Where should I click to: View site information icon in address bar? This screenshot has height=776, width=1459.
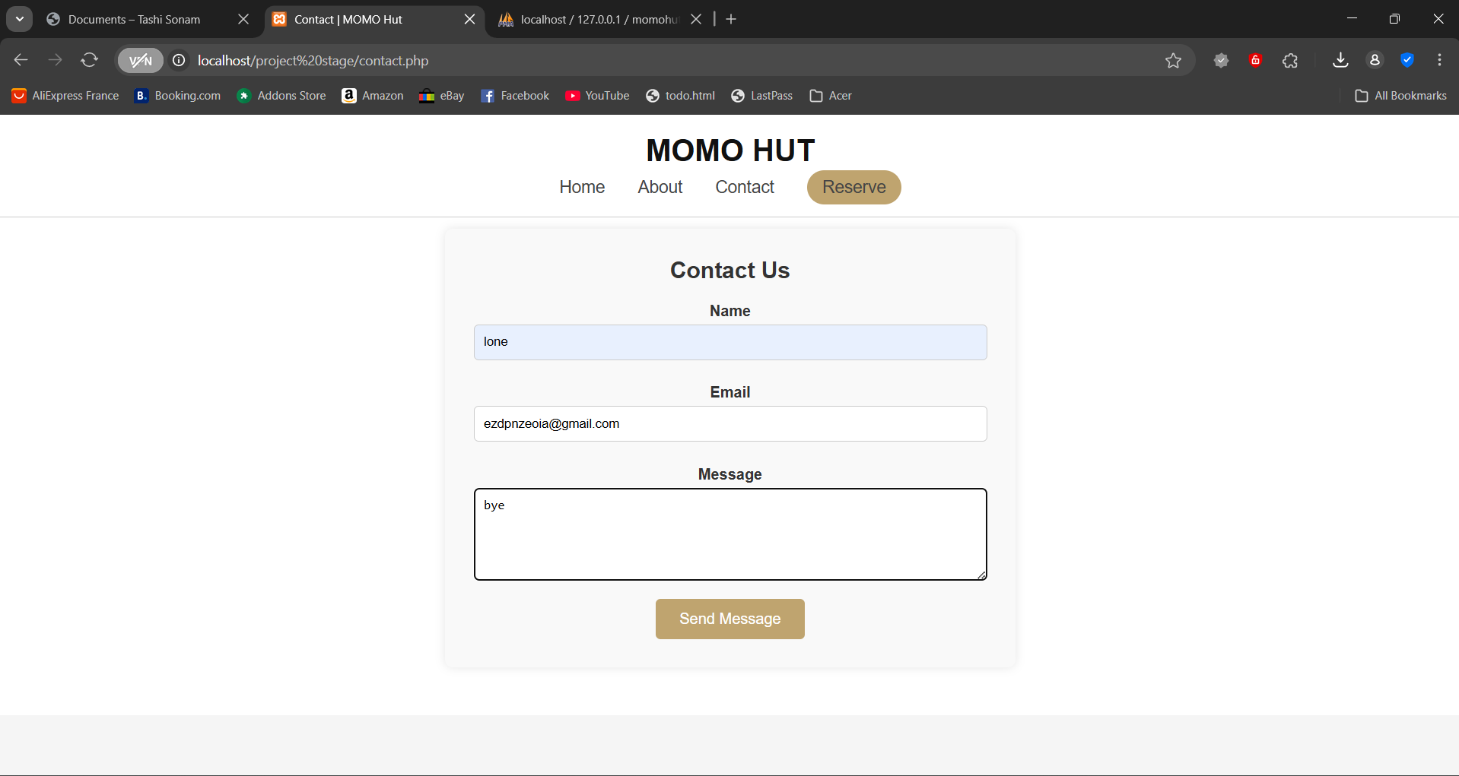tap(179, 61)
